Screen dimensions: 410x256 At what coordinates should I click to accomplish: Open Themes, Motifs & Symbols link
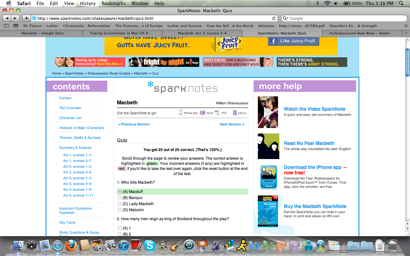pos(80,138)
